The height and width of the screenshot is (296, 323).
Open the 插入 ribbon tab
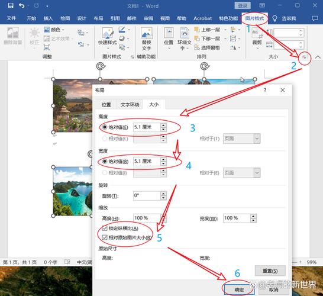pos(48,18)
